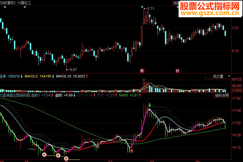Click the 加自 button at the top
Image resolution: width=243 pixels, height=162 pixels.
click(176, 3)
